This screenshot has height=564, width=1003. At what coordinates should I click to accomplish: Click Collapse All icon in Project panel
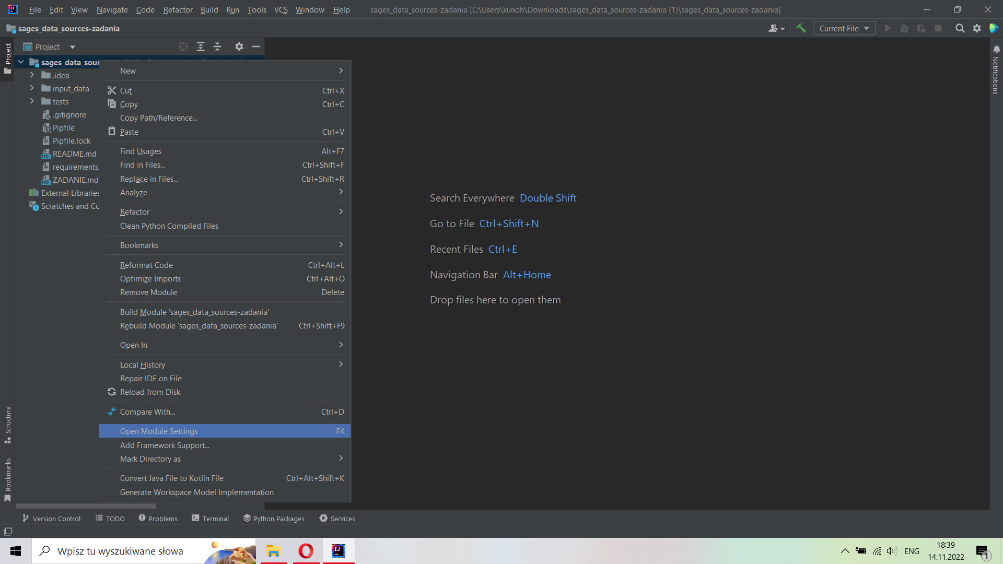(217, 46)
